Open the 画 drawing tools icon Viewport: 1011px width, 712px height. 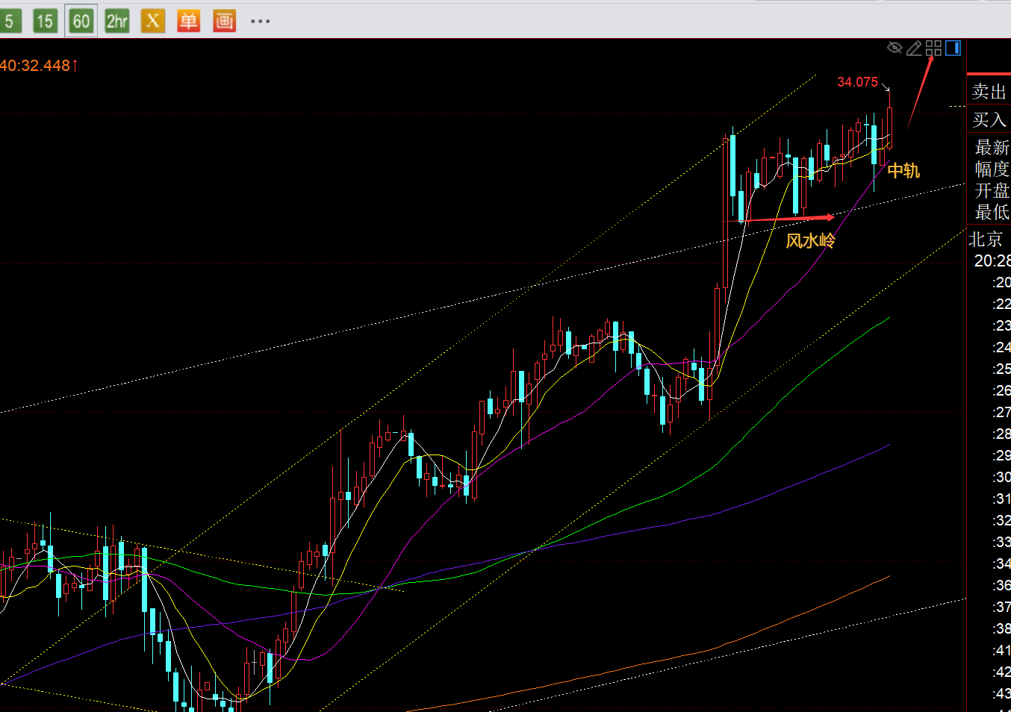tap(224, 21)
